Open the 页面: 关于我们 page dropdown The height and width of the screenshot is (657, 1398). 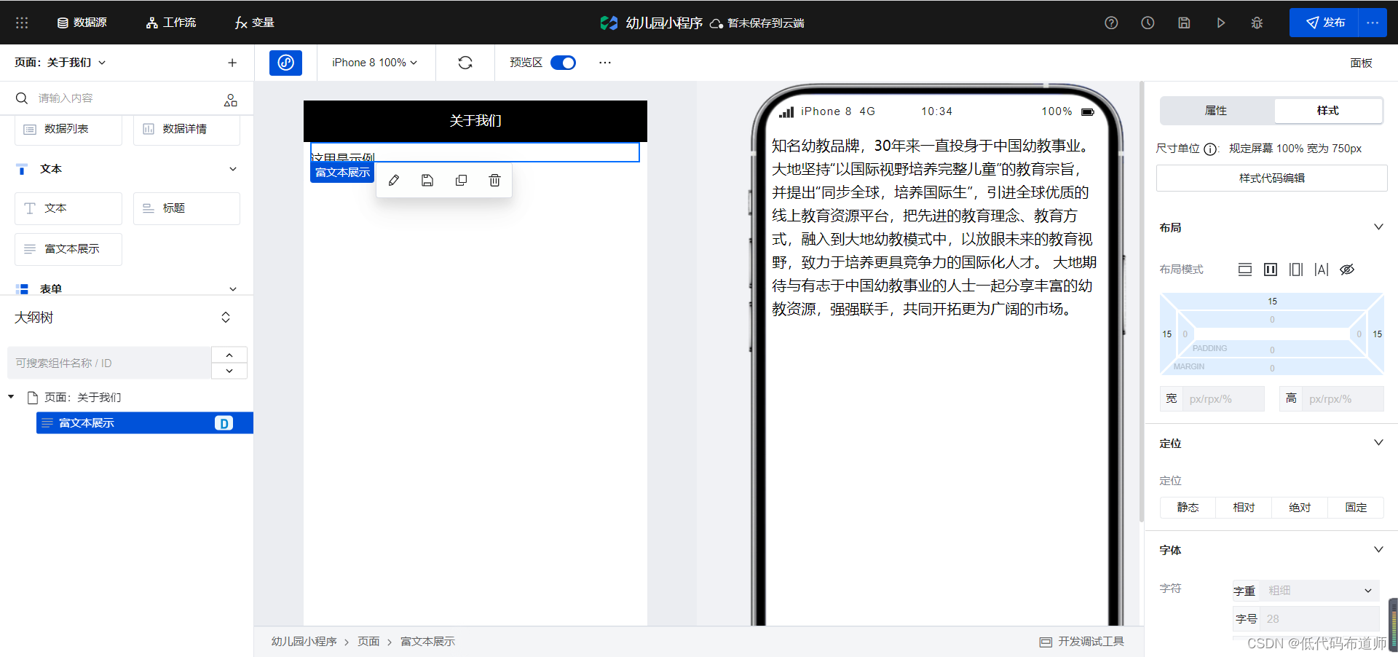pyautogui.click(x=60, y=63)
